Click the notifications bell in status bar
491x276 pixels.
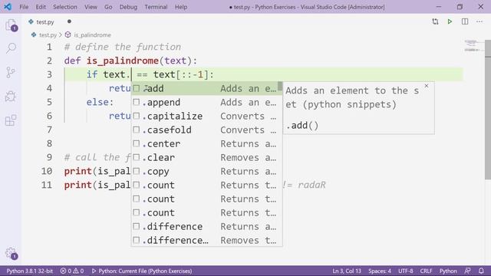481,271
